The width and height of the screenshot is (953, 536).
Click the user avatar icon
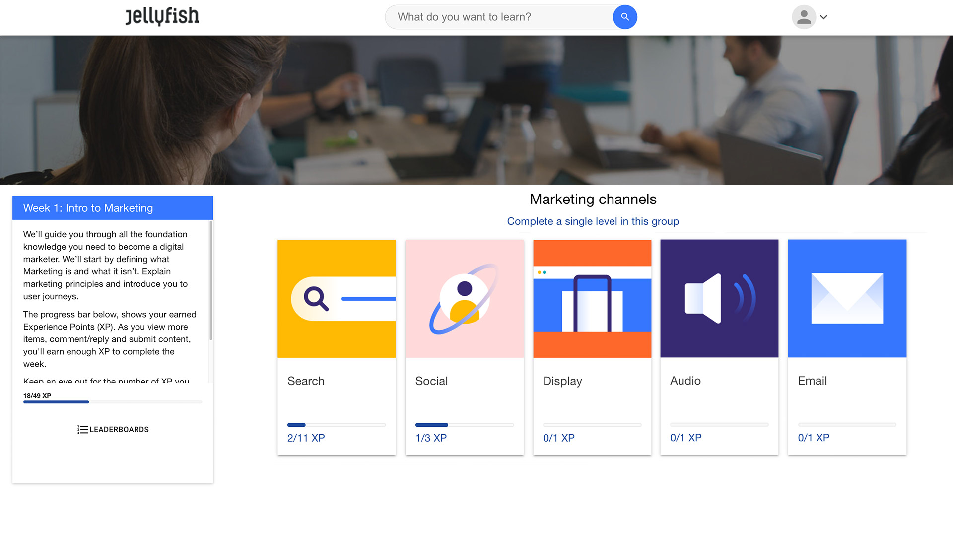[804, 17]
